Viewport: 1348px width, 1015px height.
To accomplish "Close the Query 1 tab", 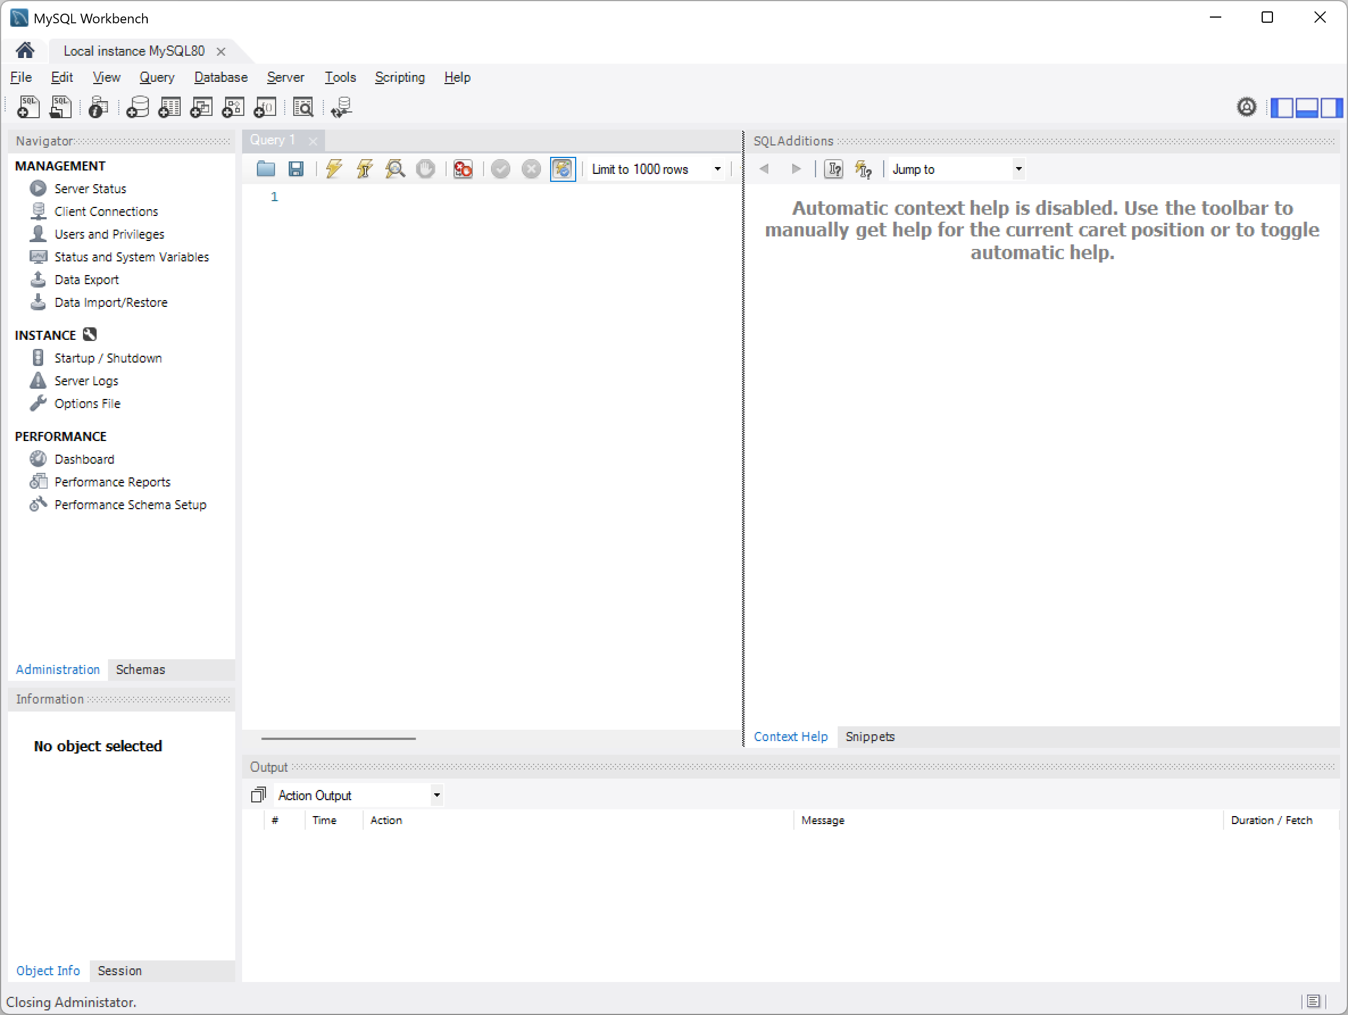I will pyautogui.click(x=313, y=141).
